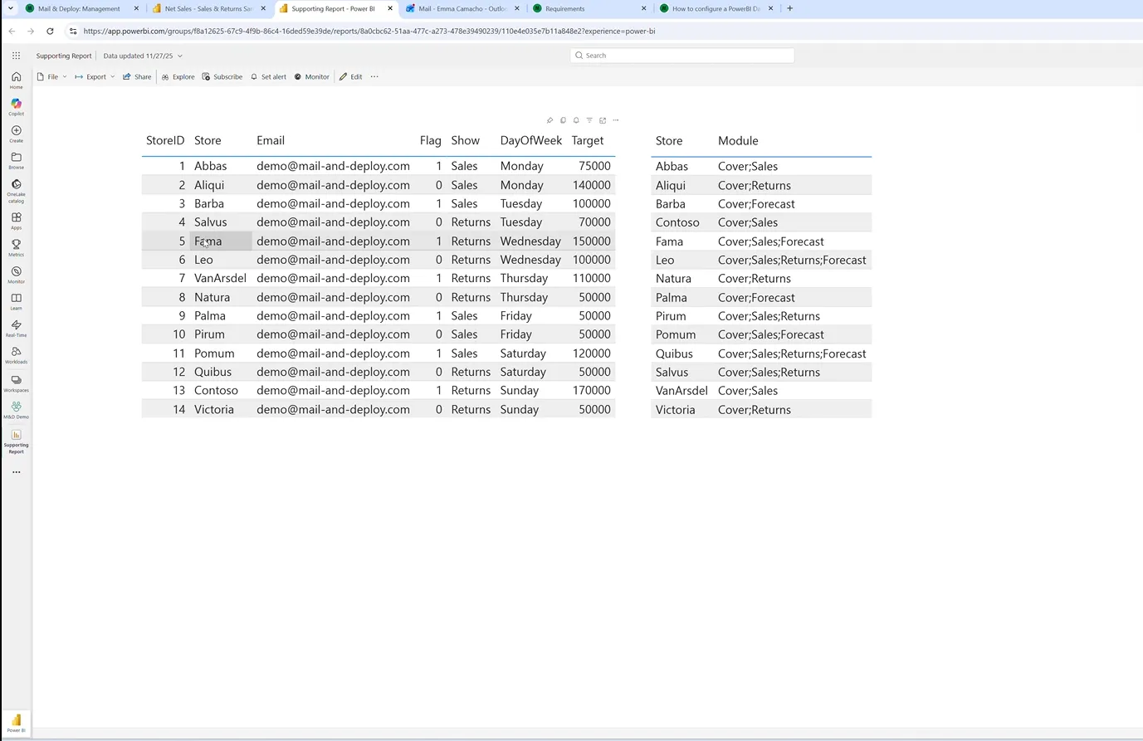1143x741 pixels.
Task: Click Set alert in the toolbar
Action: pyautogui.click(x=268, y=76)
